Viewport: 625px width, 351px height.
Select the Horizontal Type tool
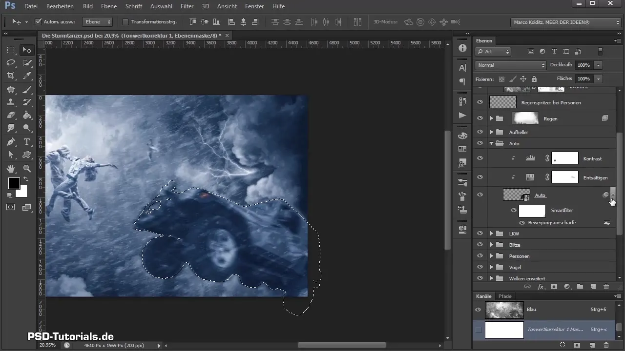click(x=27, y=142)
